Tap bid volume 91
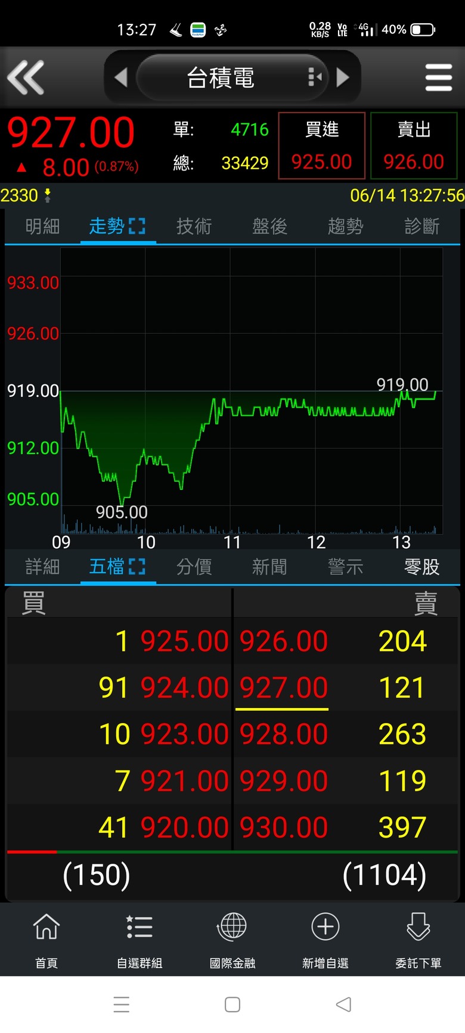Screen dimensions: 465x1033 click(114, 688)
